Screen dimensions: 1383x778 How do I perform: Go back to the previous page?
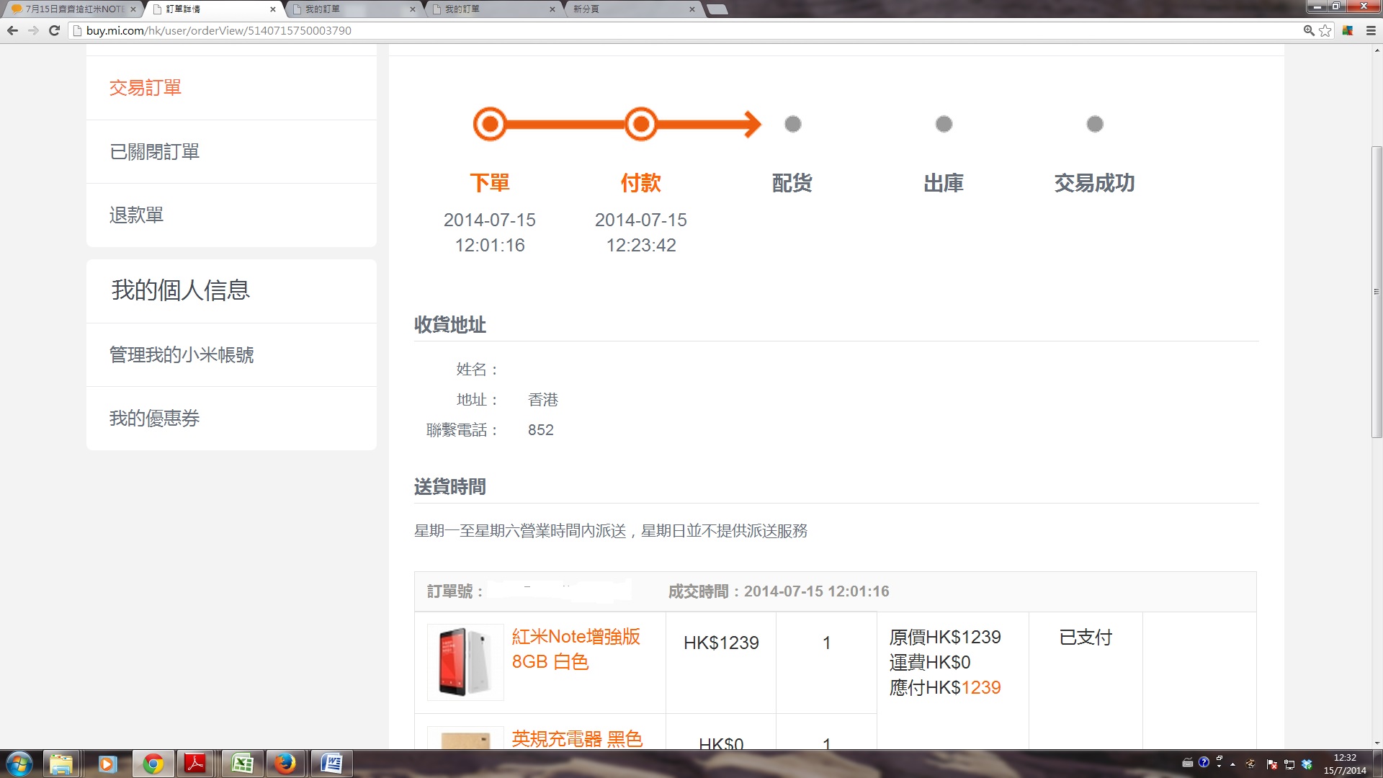pos(12,30)
